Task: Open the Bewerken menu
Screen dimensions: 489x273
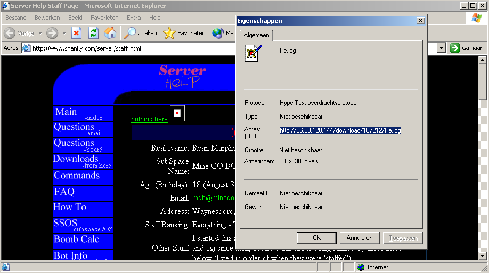Action: pyautogui.click(x=47, y=18)
